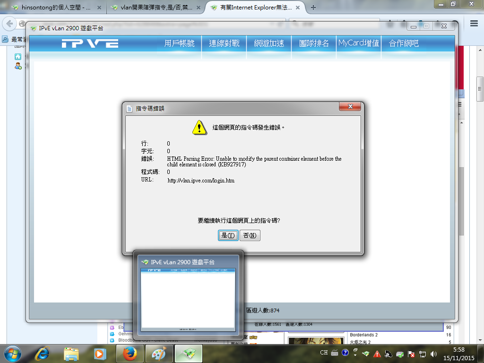This screenshot has height=363, width=484.
Task: Switch to Firefox on the taskbar
Action: coord(130,354)
